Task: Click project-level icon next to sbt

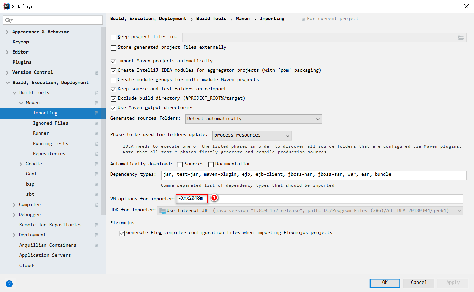Action: coord(97,194)
